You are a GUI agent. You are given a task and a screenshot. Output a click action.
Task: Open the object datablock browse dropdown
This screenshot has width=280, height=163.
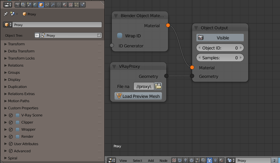point(8,25)
